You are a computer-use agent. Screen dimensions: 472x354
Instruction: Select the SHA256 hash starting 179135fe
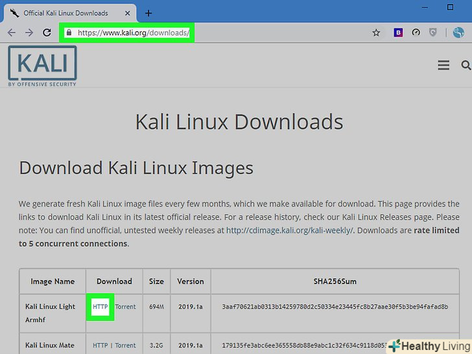click(305, 346)
